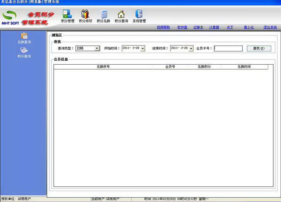
Task: Click 兑换序号 column header
Action: [103, 67]
